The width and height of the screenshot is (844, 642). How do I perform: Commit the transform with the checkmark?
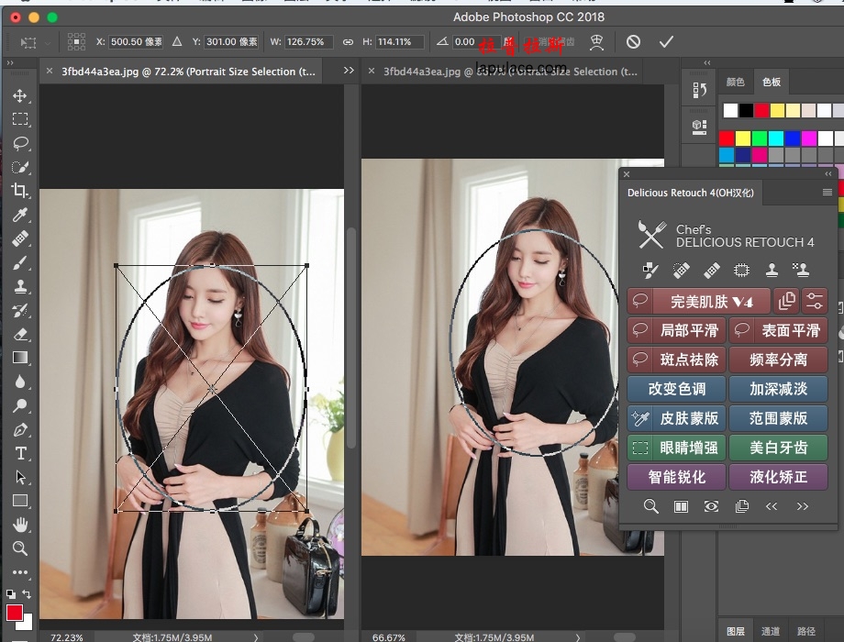(666, 42)
